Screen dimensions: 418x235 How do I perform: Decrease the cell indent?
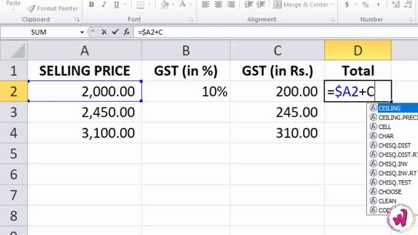pyautogui.click(x=248, y=5)
